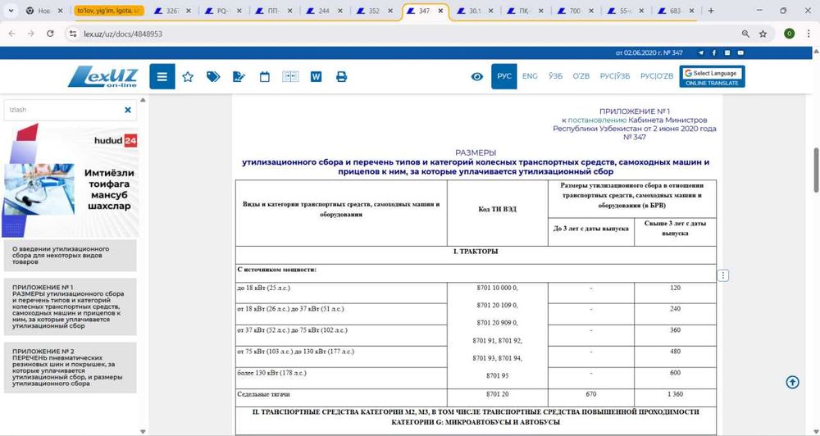Open the Telegram icon in blue header
The height and width of the screenshot is (436, 820).
pos(701,52)
